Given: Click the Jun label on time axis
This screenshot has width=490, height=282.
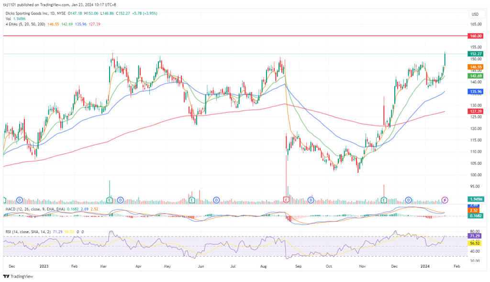Looking at the screenshot, I should pyautogui.click(x=201, y=266).
